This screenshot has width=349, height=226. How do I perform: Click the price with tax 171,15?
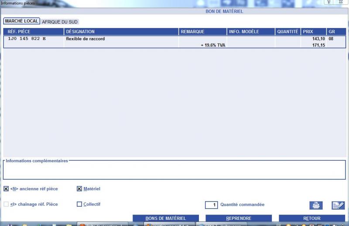tap(318, 45)
